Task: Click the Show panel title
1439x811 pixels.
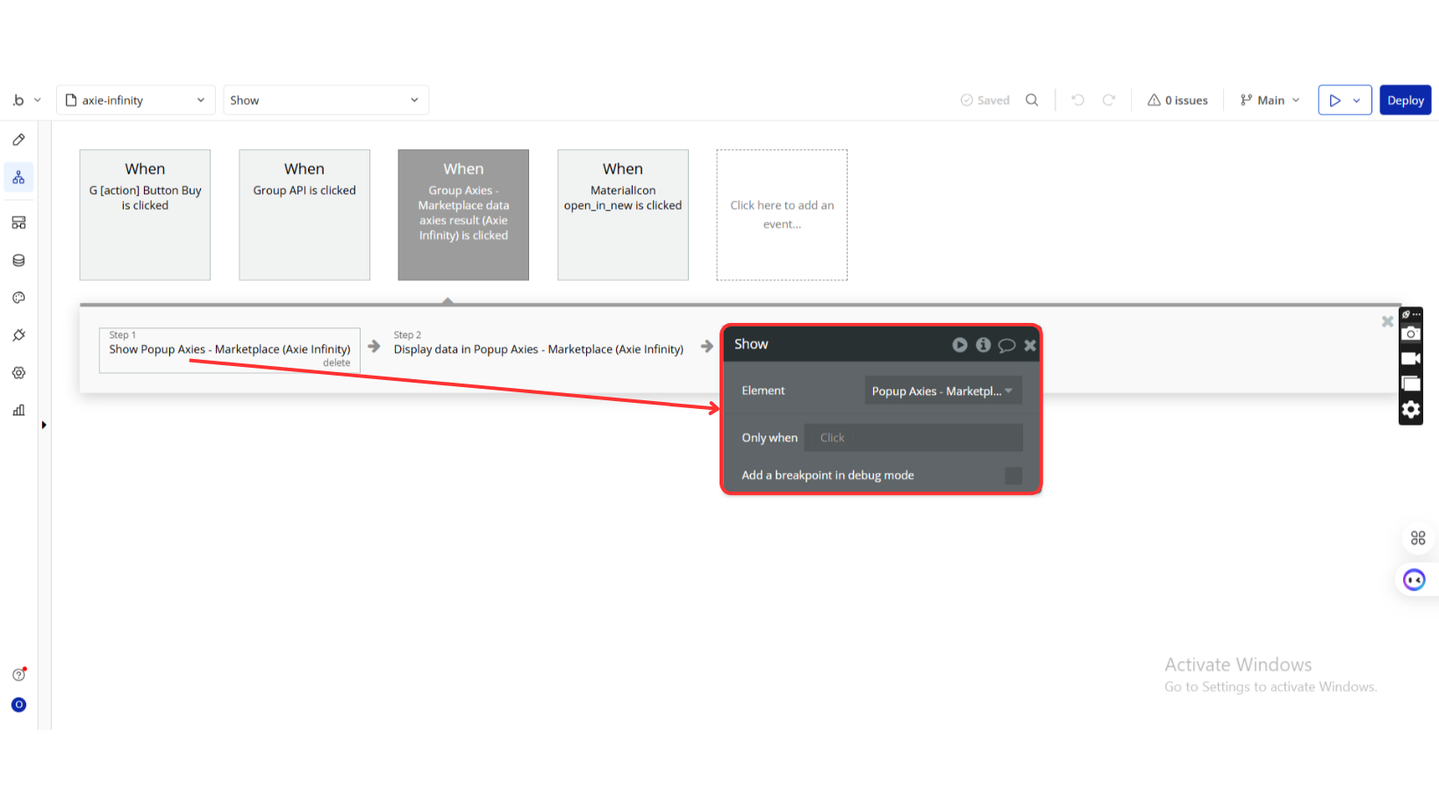Action: [x=751, y=344]
